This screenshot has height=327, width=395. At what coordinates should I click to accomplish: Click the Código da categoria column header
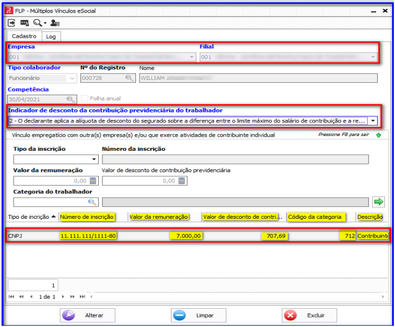click(315, 217)
